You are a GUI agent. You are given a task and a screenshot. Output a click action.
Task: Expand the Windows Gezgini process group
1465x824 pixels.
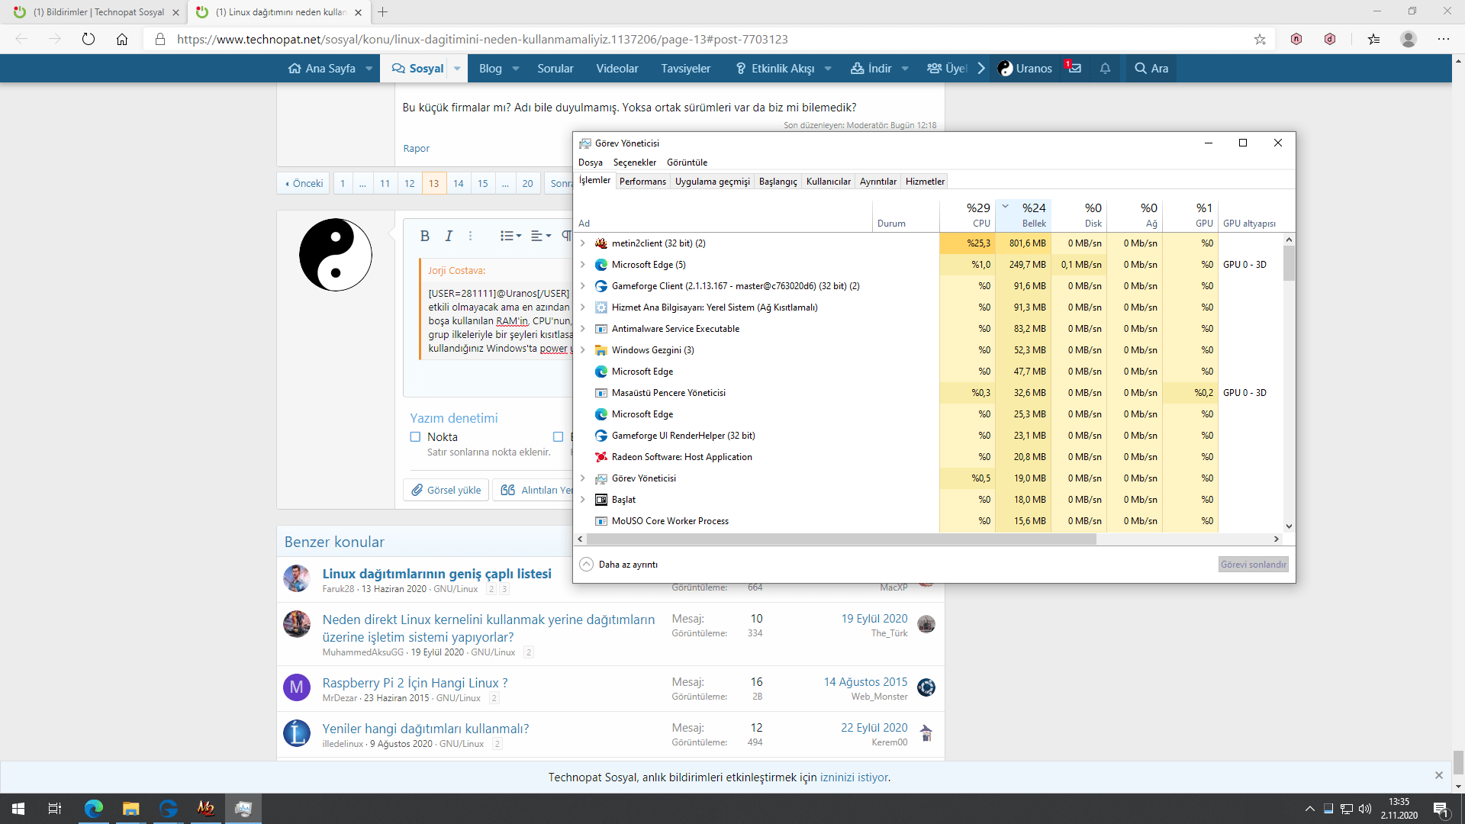coord(583,350)
